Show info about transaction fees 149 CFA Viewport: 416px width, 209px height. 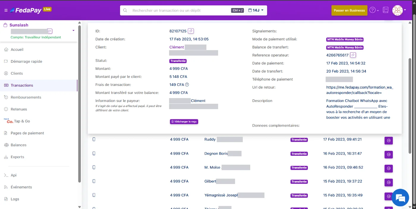(187, 85)
